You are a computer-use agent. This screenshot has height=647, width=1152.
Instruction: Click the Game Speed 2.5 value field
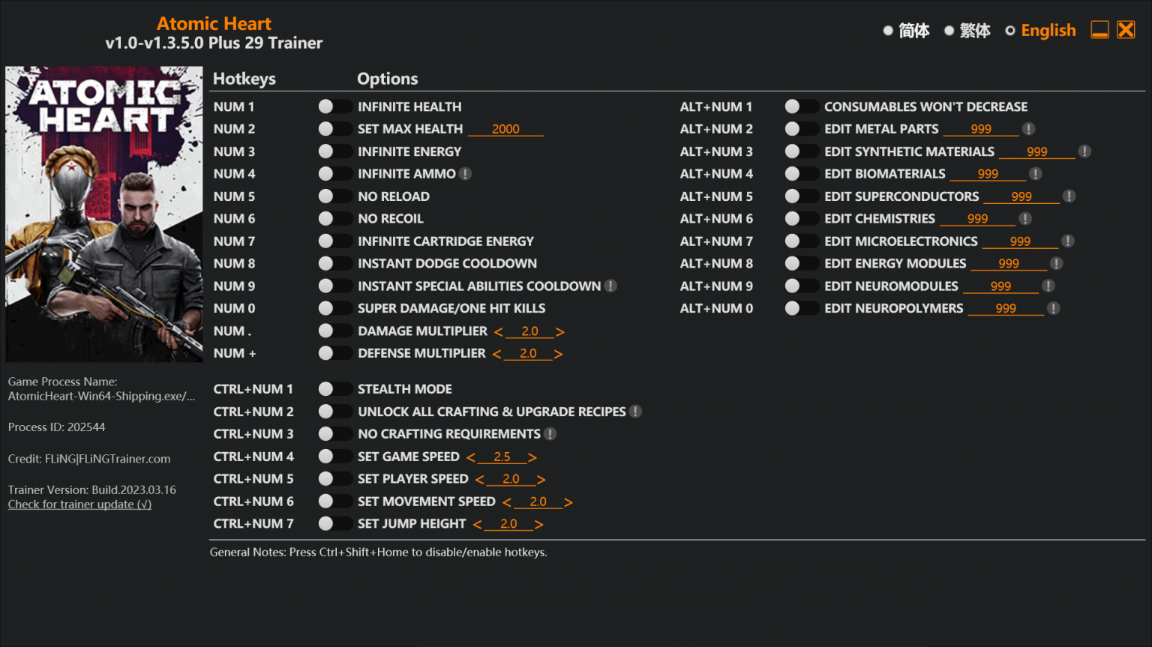[502, 457]
